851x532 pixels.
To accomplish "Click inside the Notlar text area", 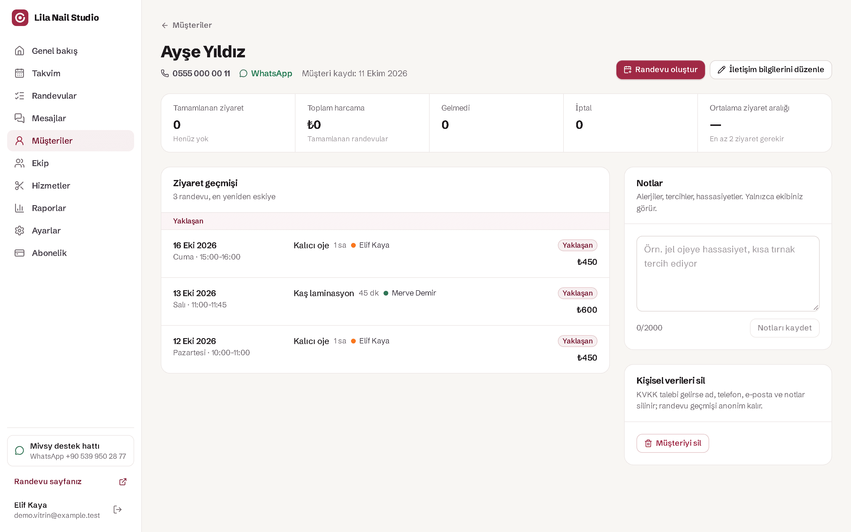I will [727, 274].
